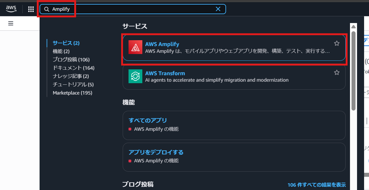The width and height of the screenshot is (369, 190).
Task: Click the results panel scrollbar thumb
Action: [353, 70]
